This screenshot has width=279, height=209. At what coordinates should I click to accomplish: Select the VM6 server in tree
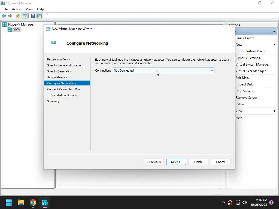[x=14, y=29]
